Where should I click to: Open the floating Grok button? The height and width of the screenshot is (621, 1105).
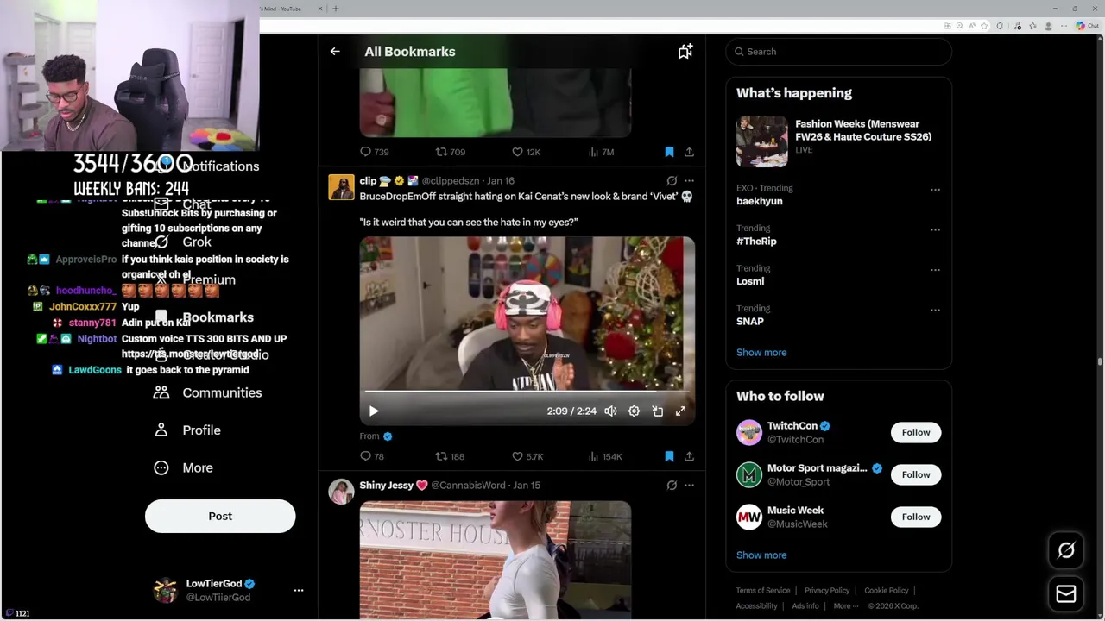1066,550
